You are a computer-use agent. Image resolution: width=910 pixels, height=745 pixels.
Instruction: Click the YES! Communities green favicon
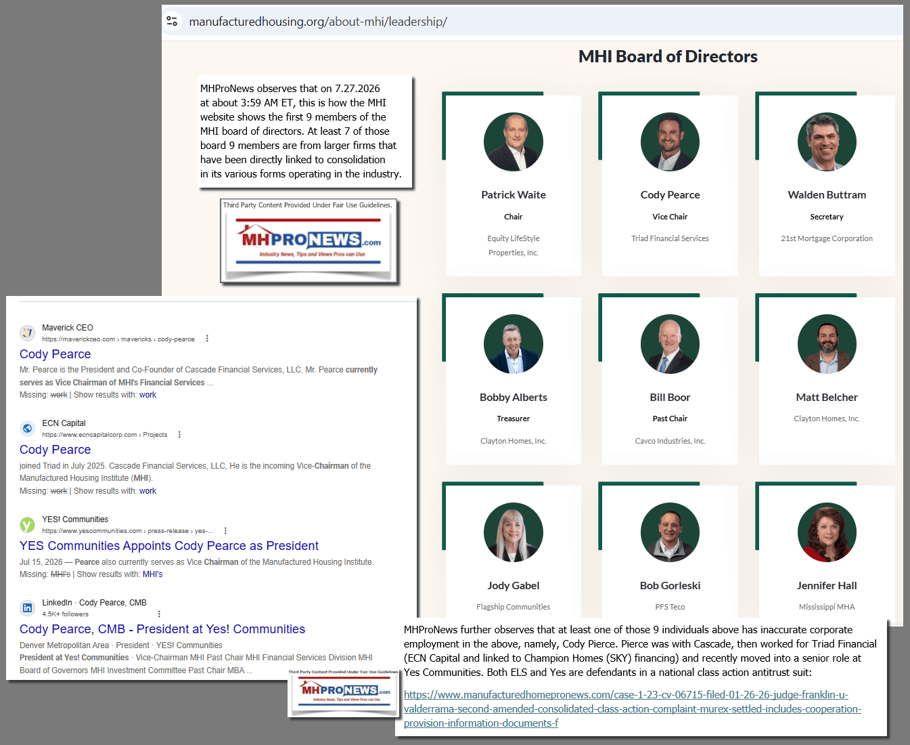[x=27, y=524]
